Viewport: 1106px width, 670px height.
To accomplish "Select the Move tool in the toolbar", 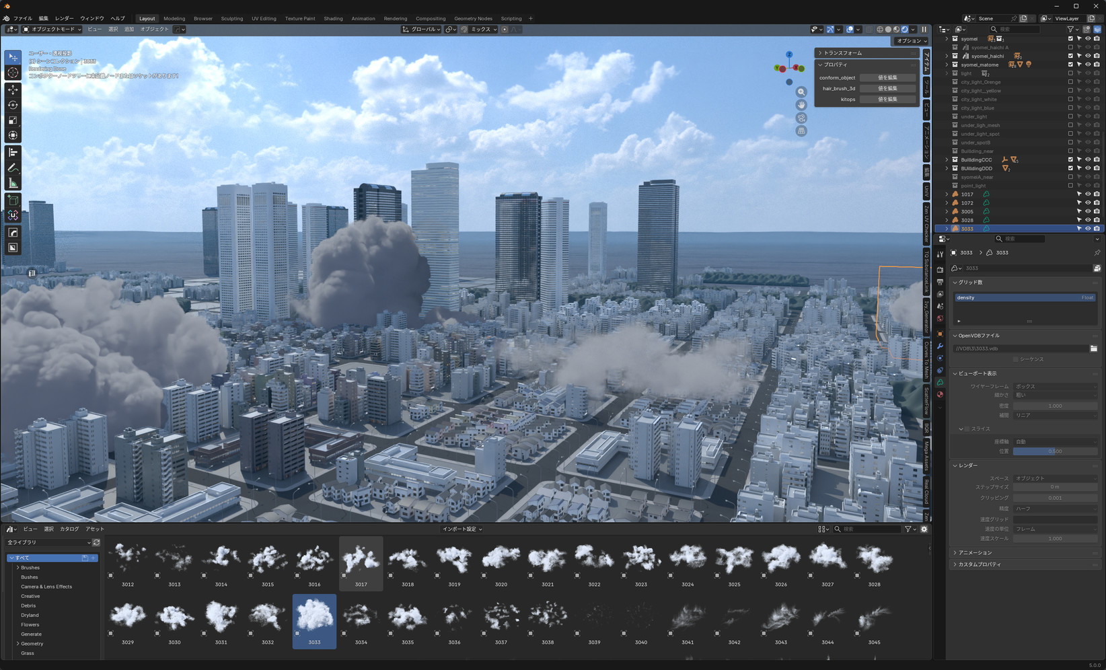I will pos(13,89).
